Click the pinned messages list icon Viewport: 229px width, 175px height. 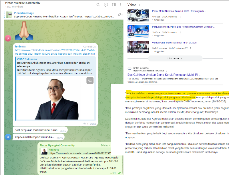[120, 15]
